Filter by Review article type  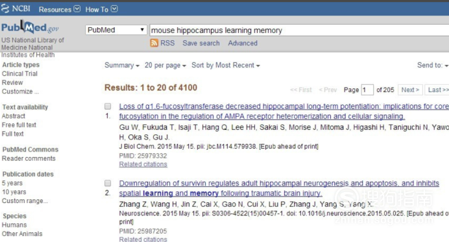coord(12,82)
